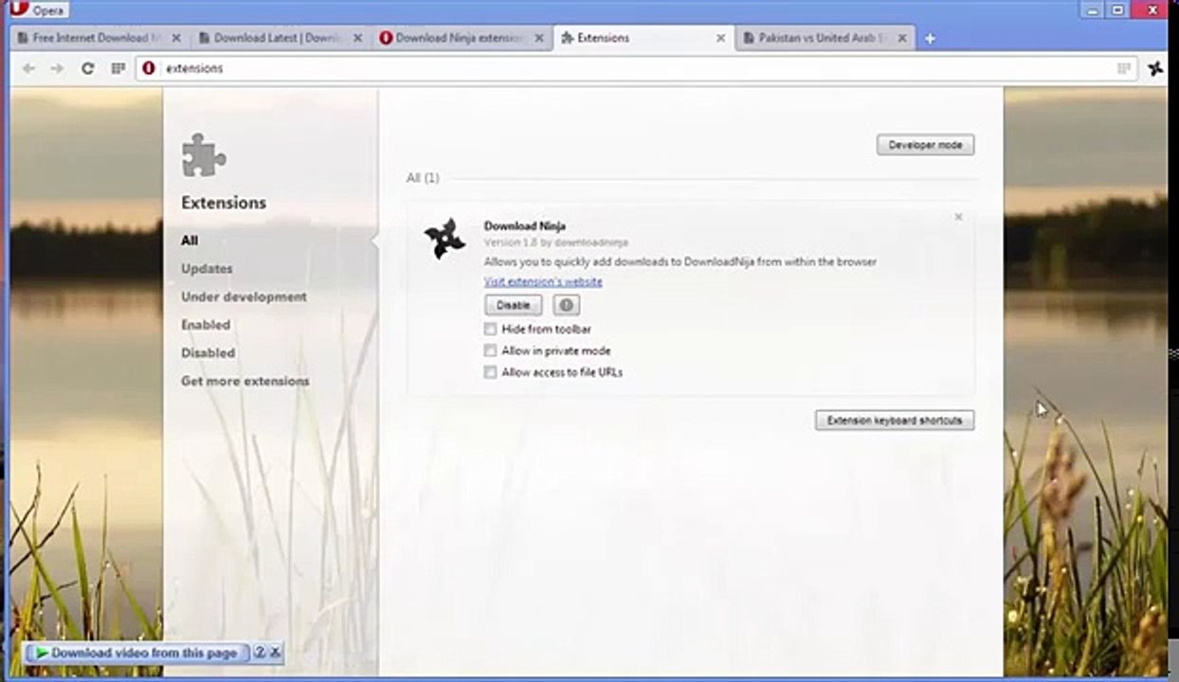Remove Download Ninja with X icon
The width and height of the screenshot is (1179, 682).
(958, 217)
